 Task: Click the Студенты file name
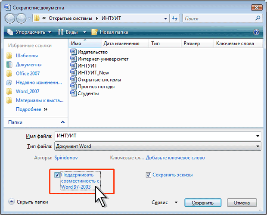pyautogui.click(x=88, y=93)
